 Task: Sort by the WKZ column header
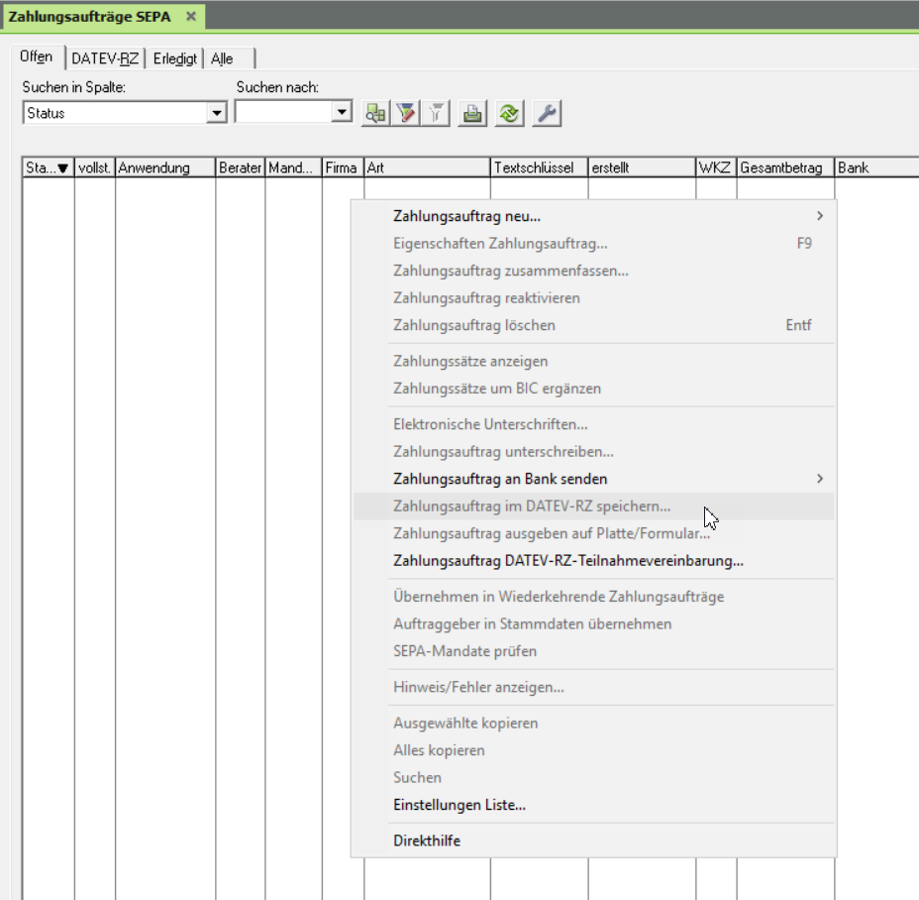(716, 168)
